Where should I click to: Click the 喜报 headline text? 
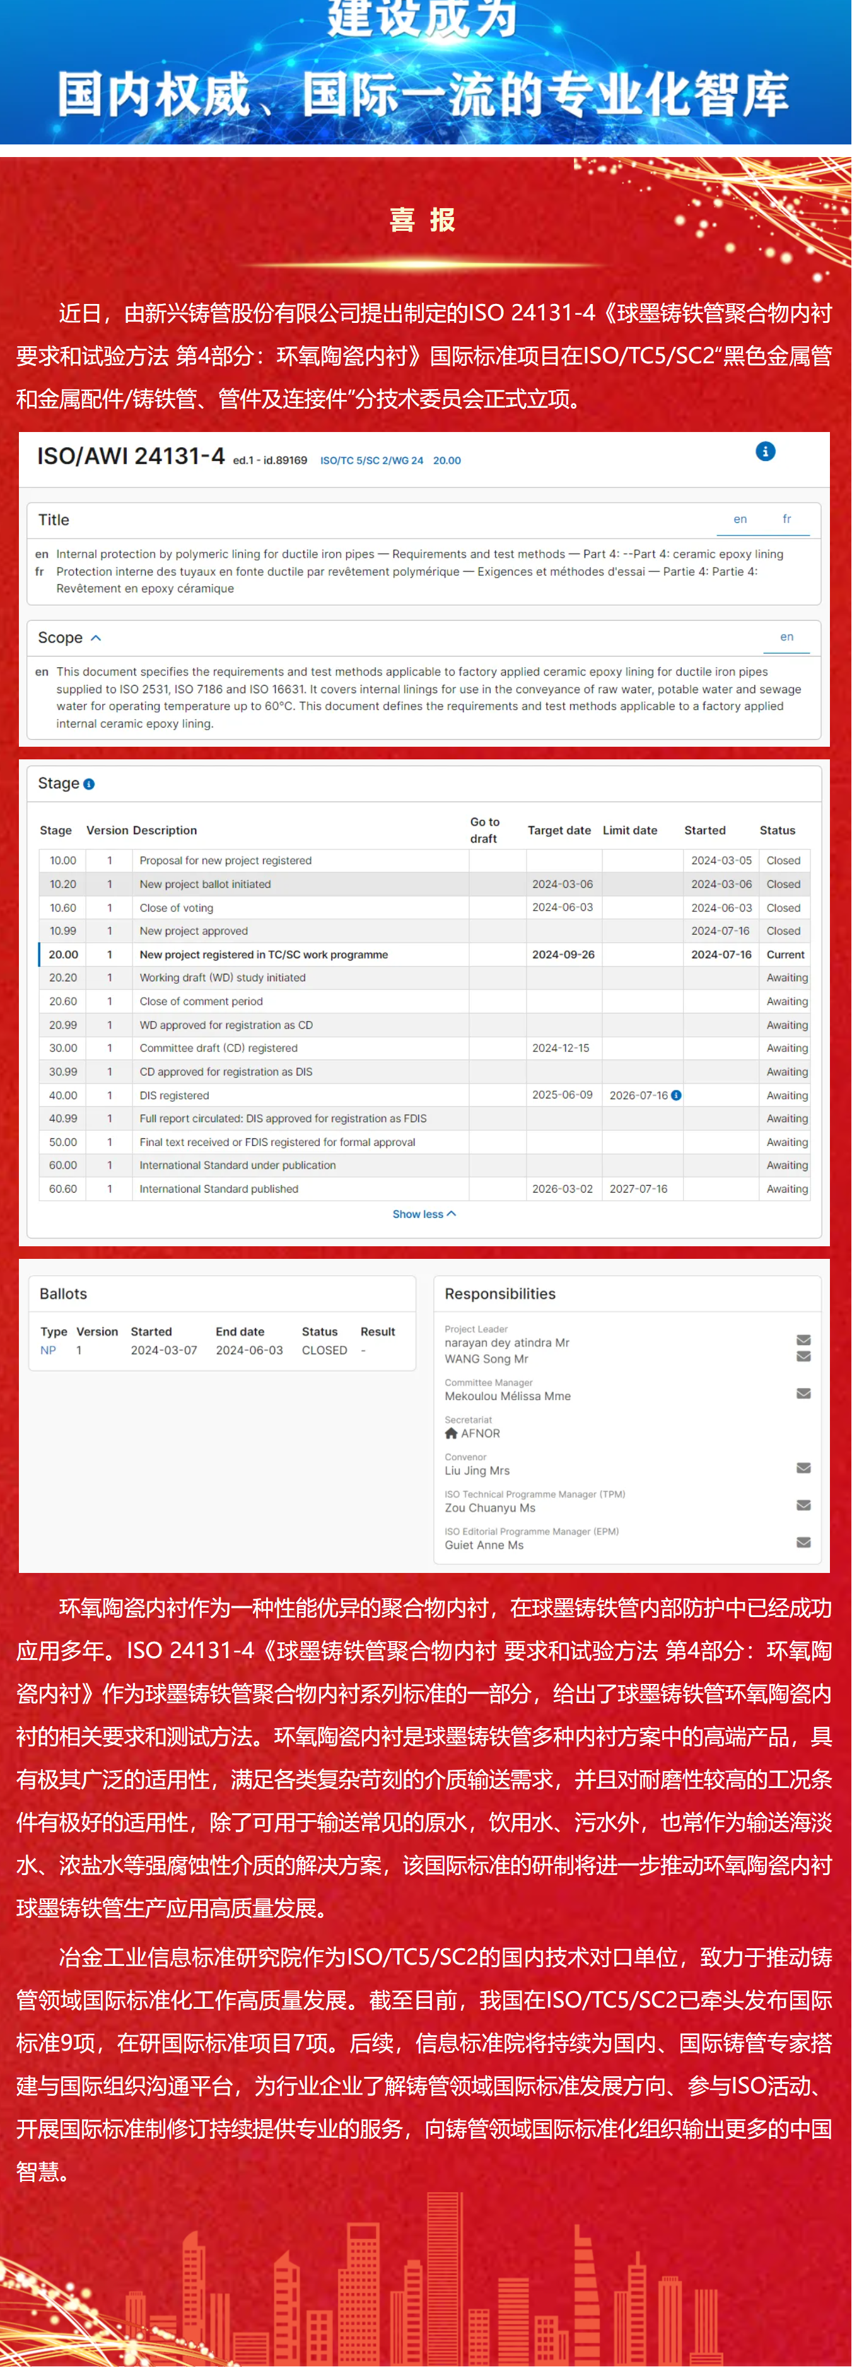[423, 221]
